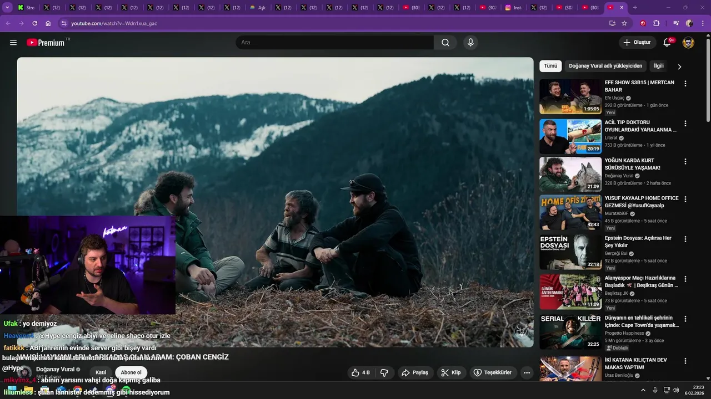Switch to the Kick Stre tab
The height and width of the screenshot is (399, 711).
[26, 8]
